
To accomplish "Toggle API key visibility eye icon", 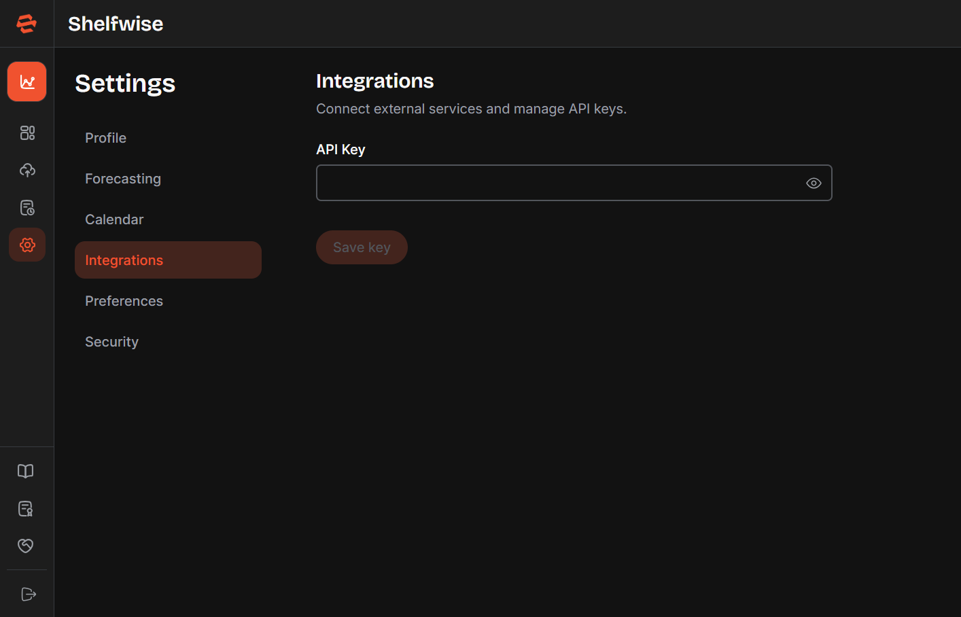I will pos(814,183).
